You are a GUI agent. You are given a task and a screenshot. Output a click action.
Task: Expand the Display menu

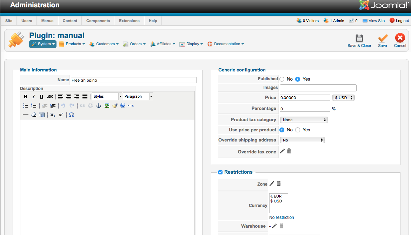coord(191,44)
